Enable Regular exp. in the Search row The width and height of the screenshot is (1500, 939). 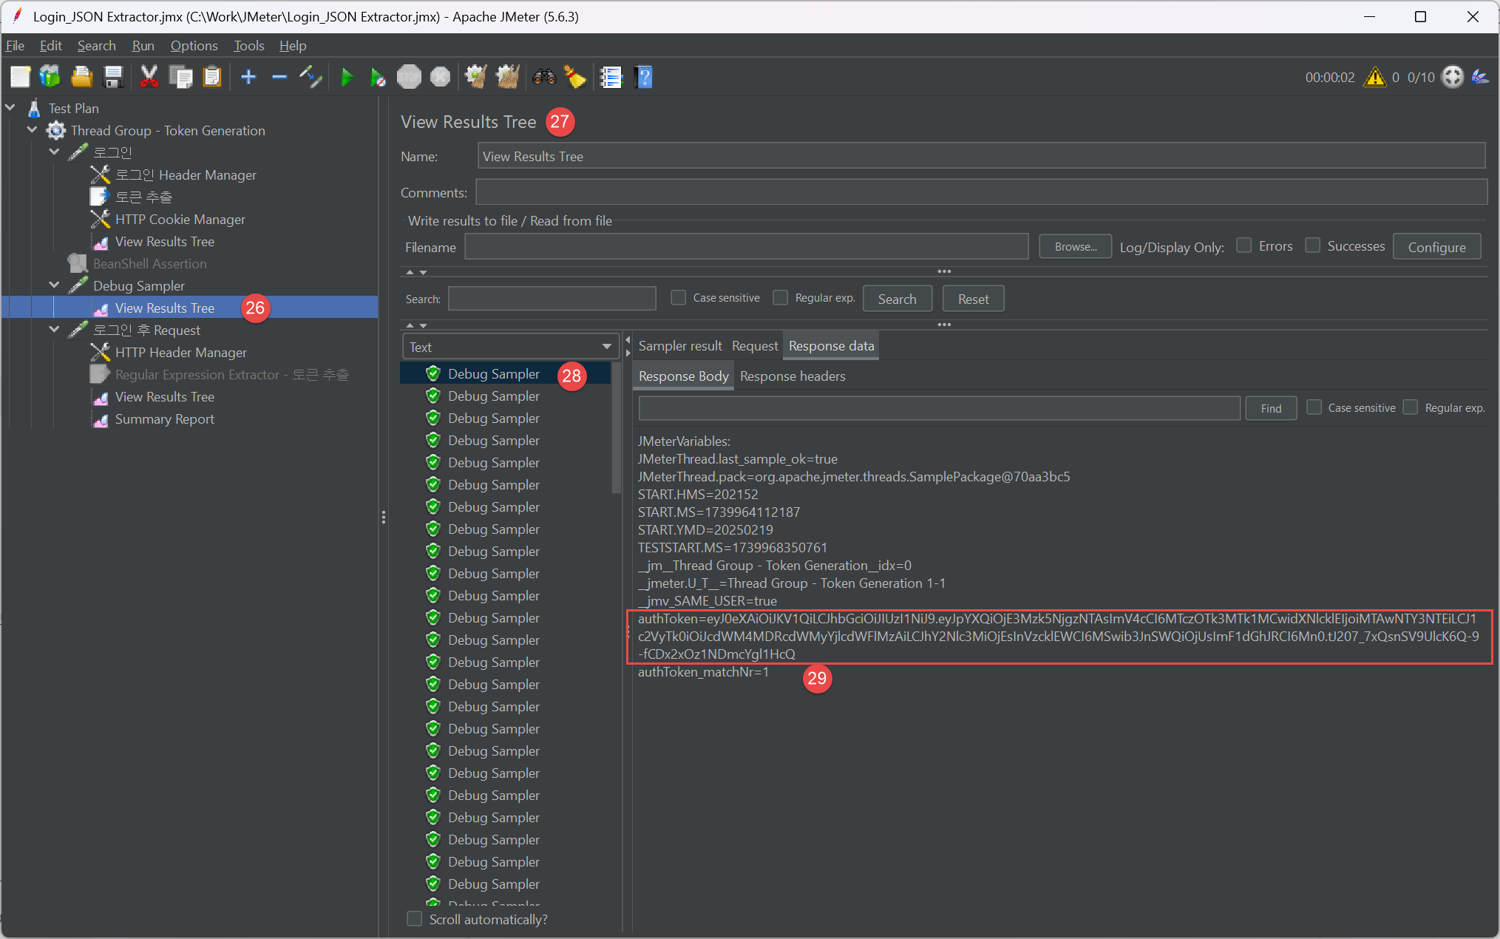click(781, 298)
